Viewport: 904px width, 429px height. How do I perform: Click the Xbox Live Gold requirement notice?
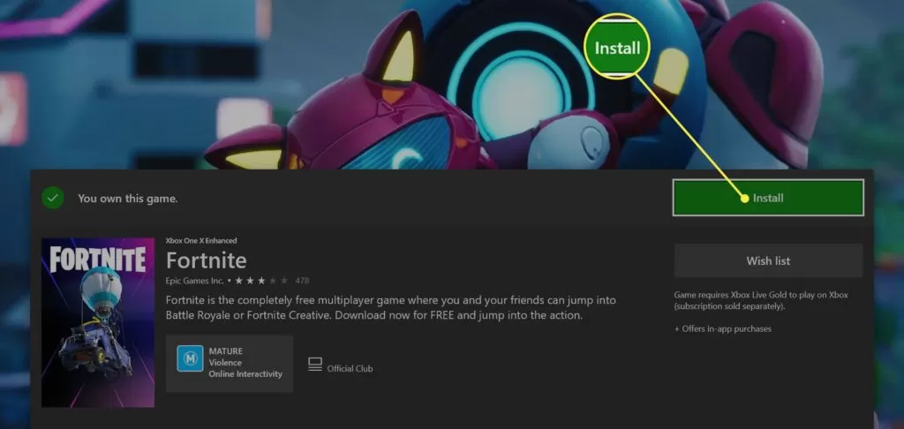point(761,300)
